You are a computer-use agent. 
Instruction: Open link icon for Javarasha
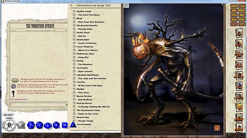[74, 67]
